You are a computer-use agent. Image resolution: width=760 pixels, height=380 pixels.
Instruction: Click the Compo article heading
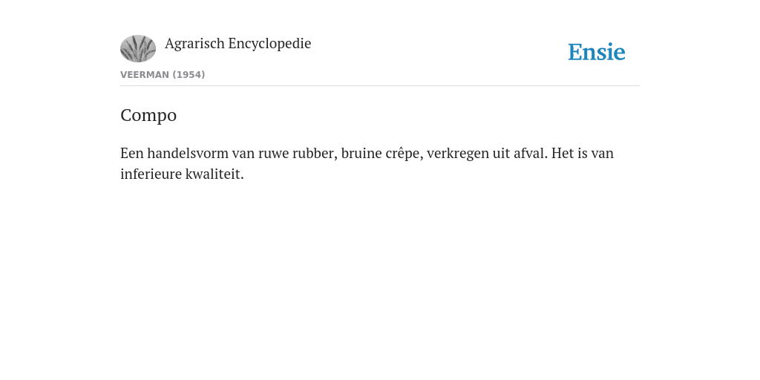click(148, 115)
